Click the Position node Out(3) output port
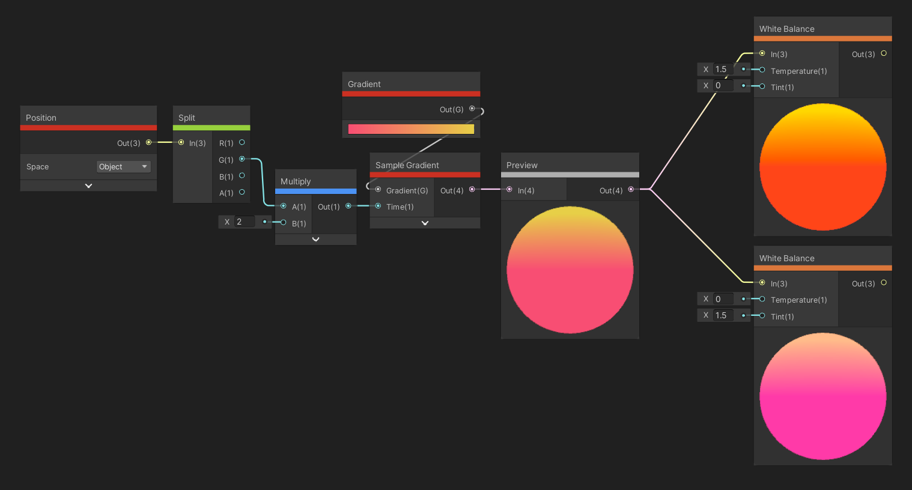 point(148,142)
